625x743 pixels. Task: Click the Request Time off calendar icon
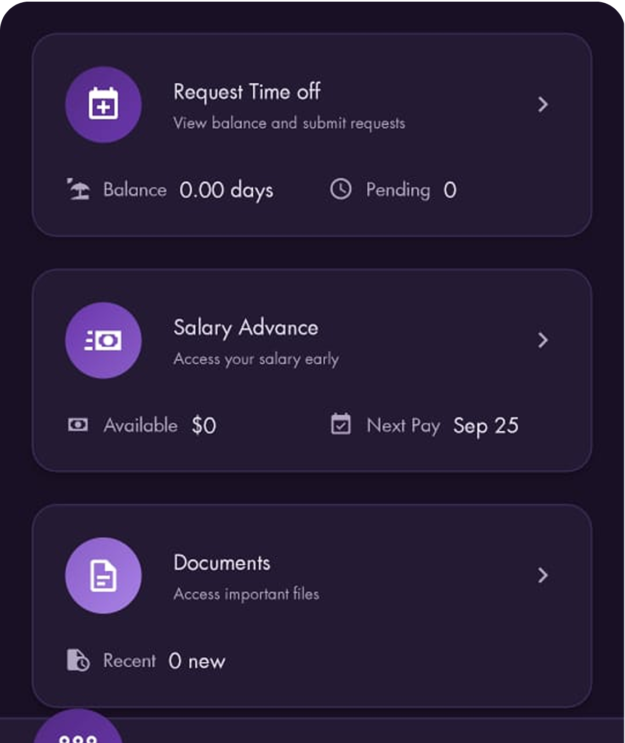click(x=104, y=104)
